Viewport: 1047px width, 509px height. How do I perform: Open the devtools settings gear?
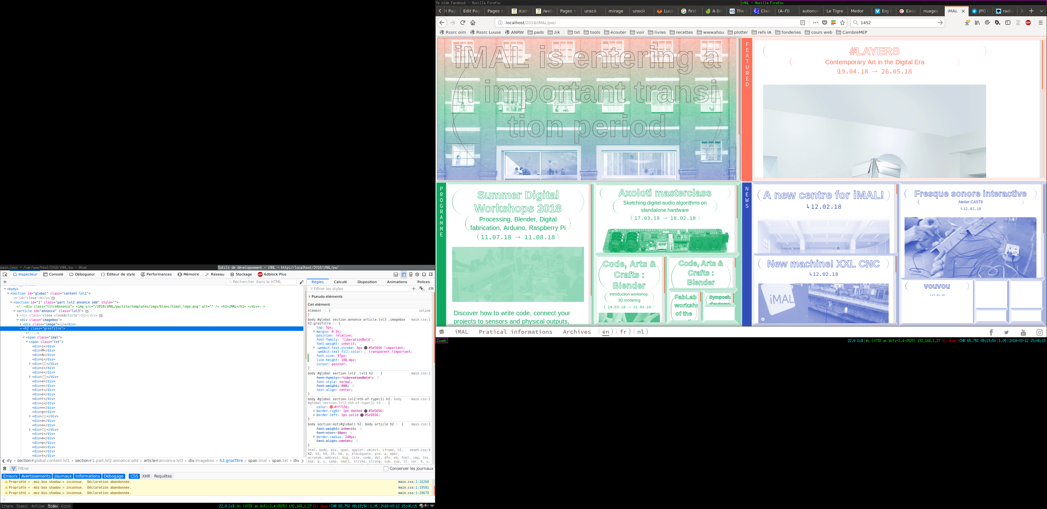tap(417, 275)
